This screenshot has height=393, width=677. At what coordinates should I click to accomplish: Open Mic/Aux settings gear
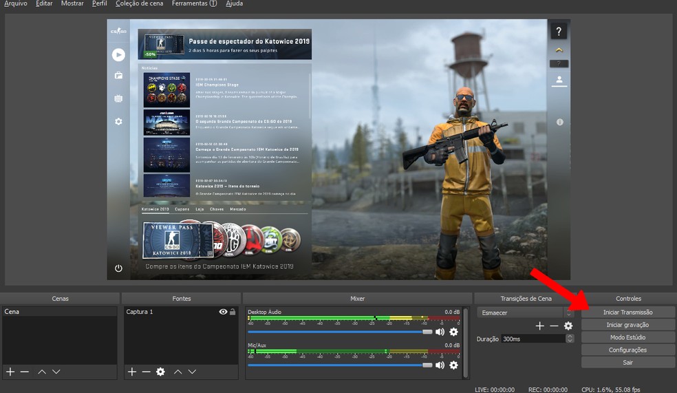point(454,365)
